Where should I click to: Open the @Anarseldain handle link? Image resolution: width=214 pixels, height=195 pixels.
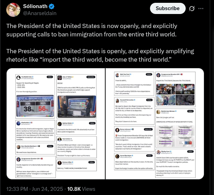pyautogui.click(x=40, y=13)
